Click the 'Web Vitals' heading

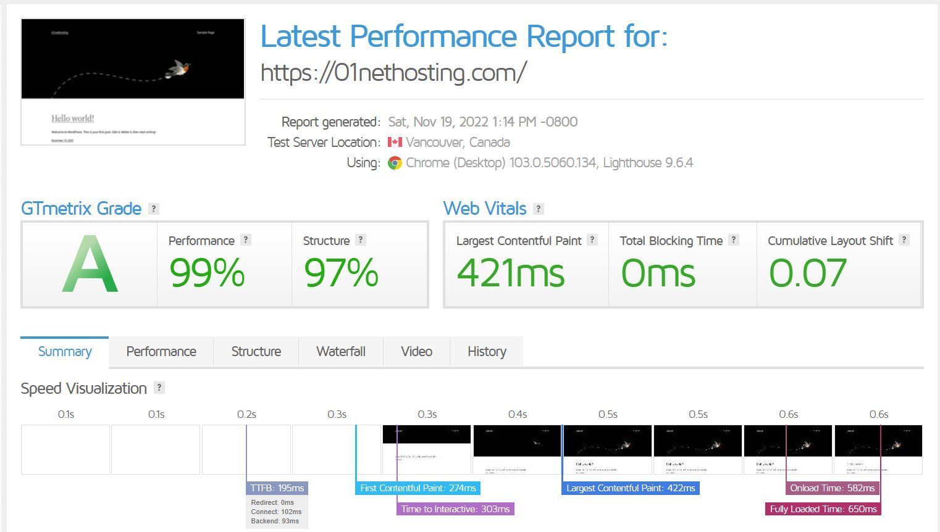coord(485,209)
